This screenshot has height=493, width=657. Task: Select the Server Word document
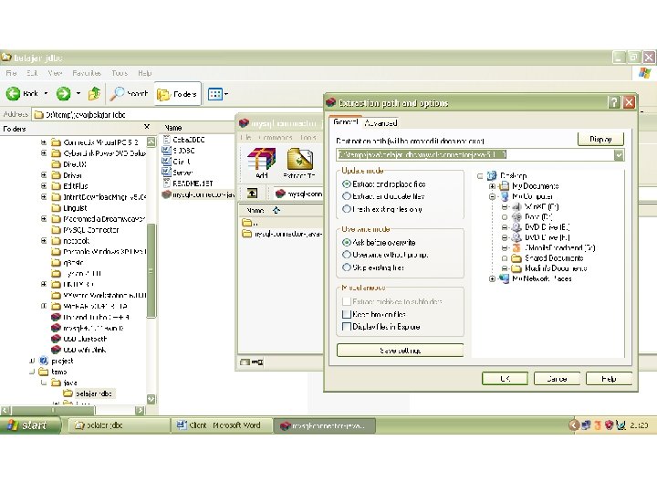pos(177,173)
